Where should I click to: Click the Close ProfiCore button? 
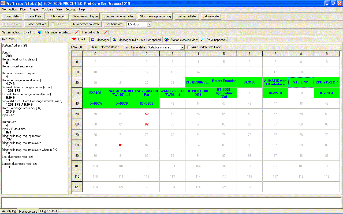(x=36, y=24)
